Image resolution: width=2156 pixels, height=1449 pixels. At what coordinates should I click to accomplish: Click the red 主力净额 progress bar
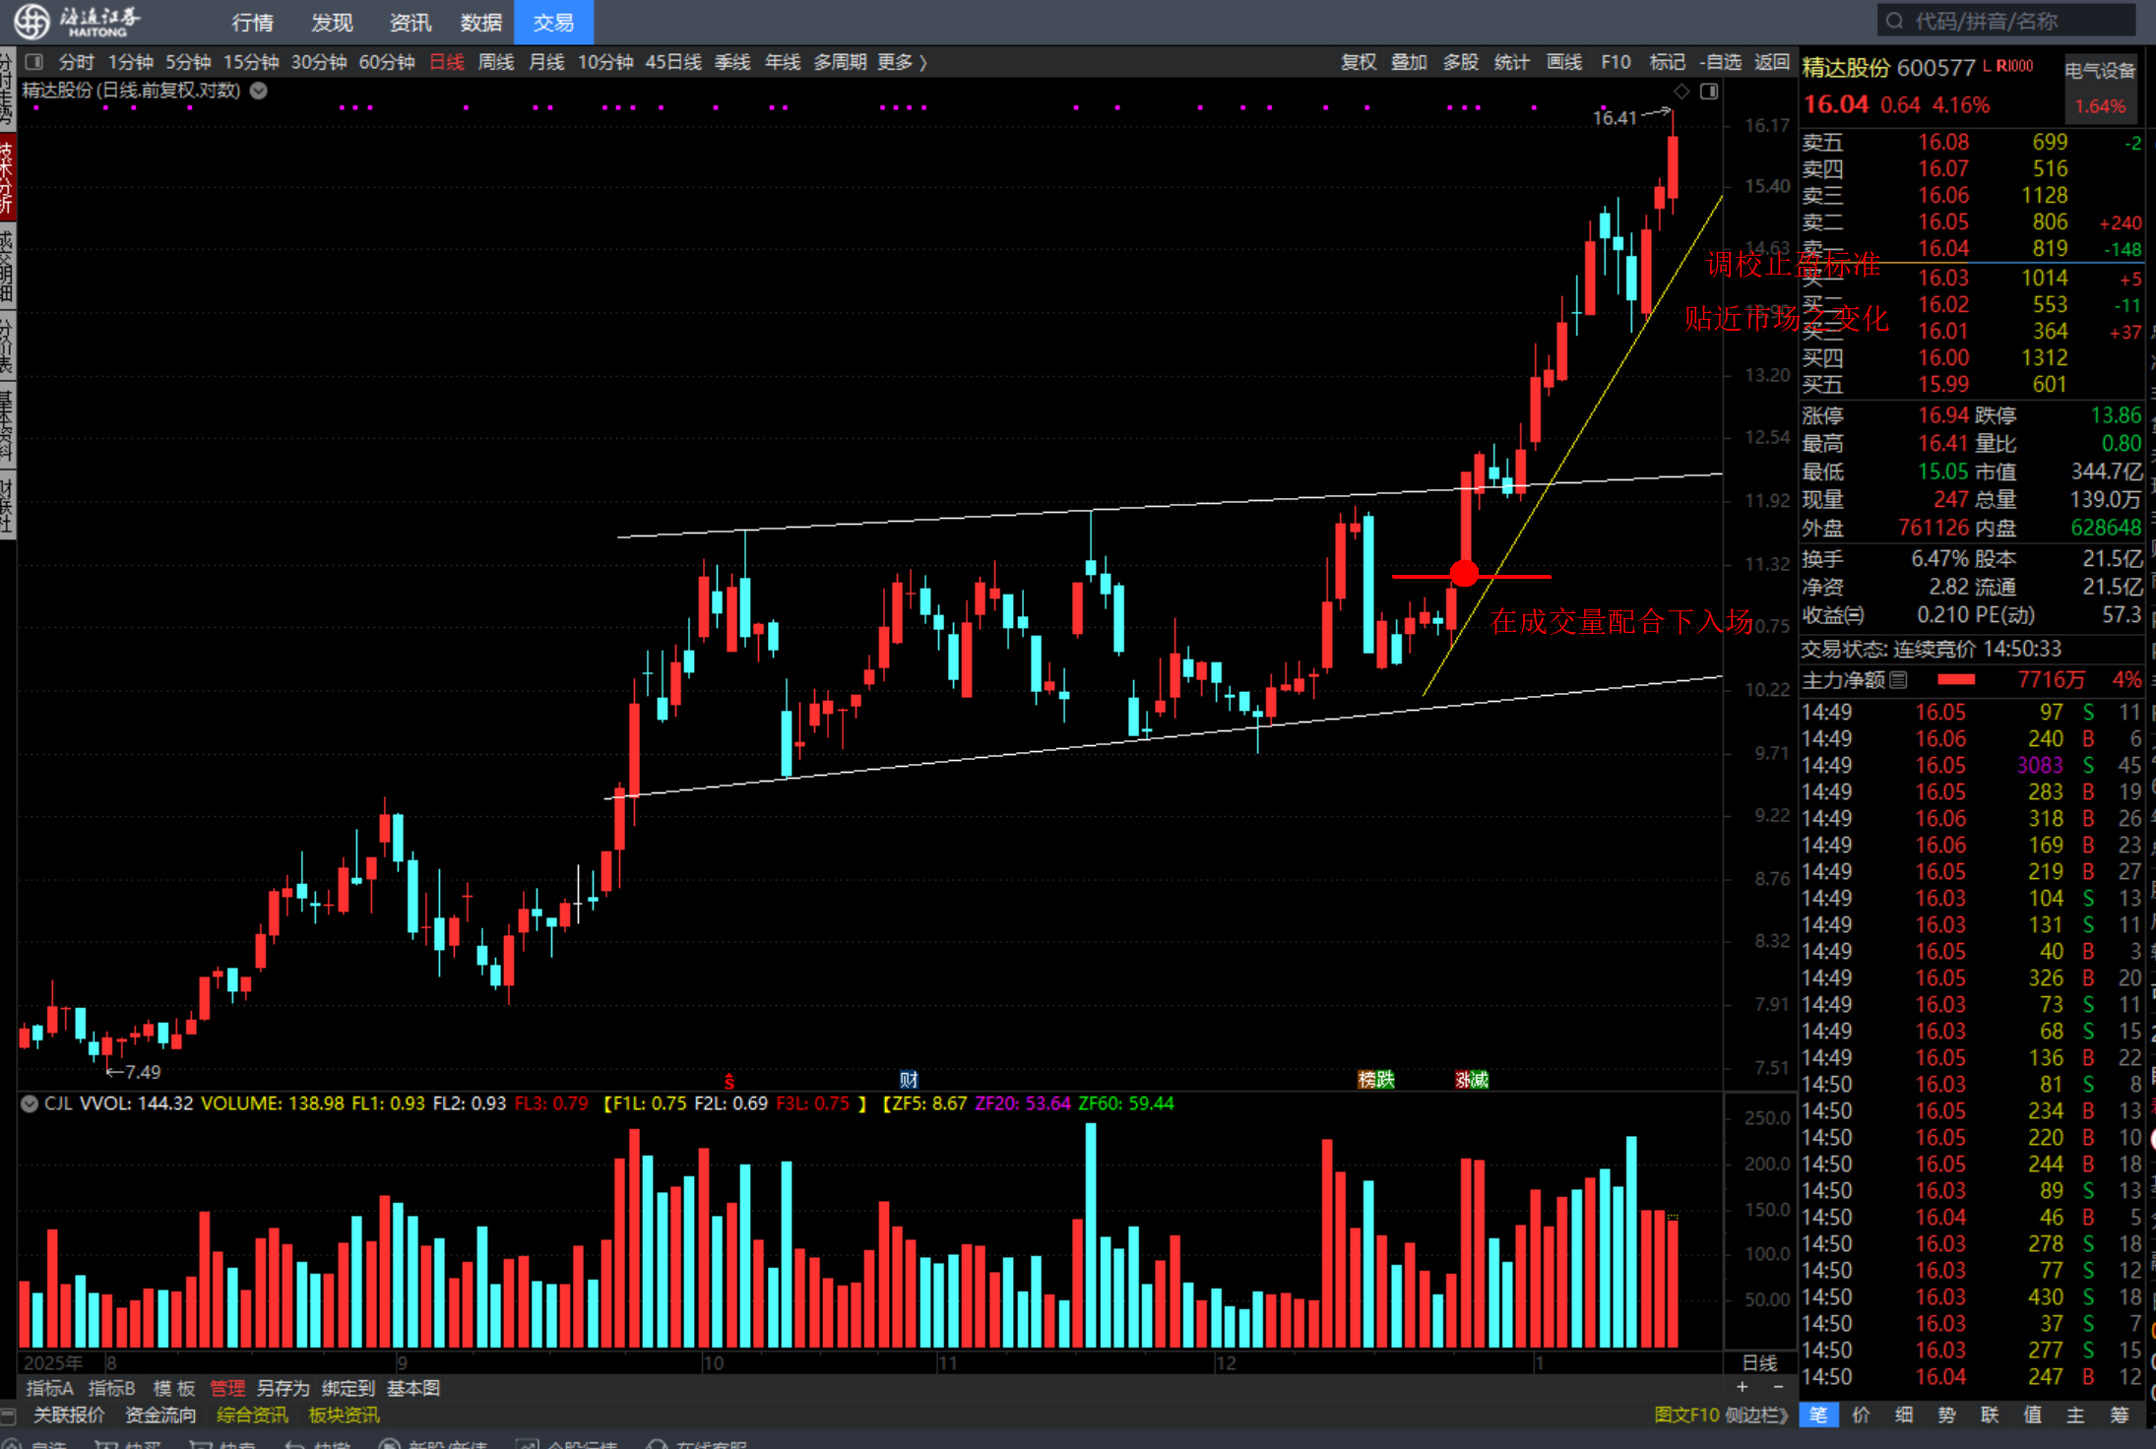pyautogui.click(x=1956, y=680)
